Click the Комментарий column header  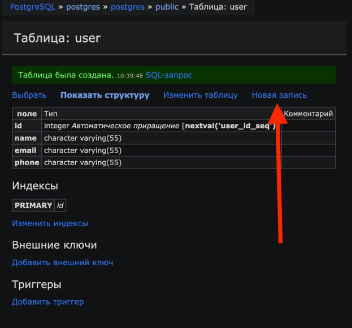pos(308,114)
